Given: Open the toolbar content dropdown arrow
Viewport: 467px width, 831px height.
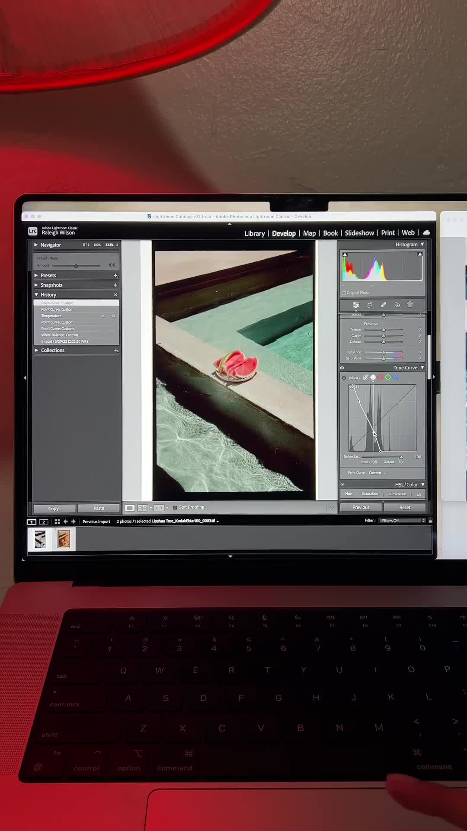Looking at the screenshot, I should [x=332, y=507].
